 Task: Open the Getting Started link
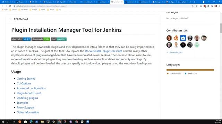click(x=26, y=79)
